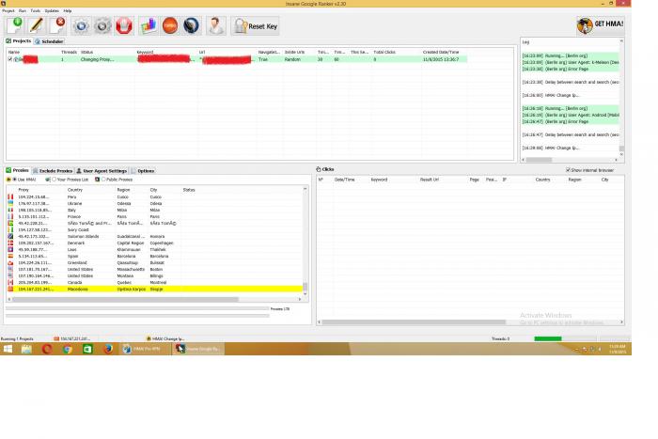
Task: Select the Montreal city cell
Action: pyautogui.click(x=158, y=282)
